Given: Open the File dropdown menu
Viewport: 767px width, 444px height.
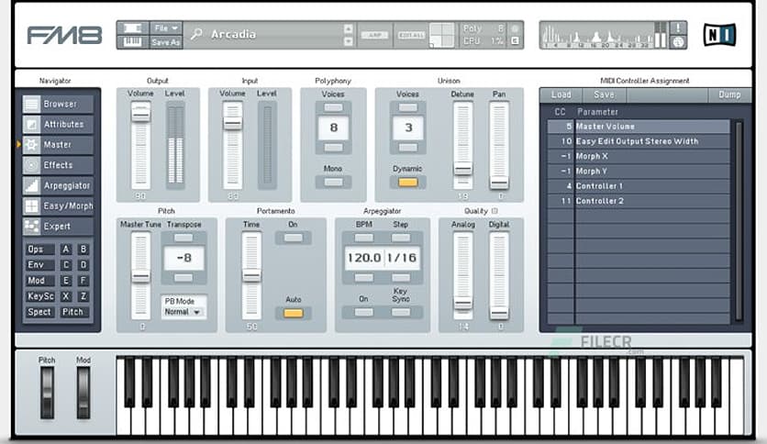Looking at the screenshot, I should tap(166, 28).
